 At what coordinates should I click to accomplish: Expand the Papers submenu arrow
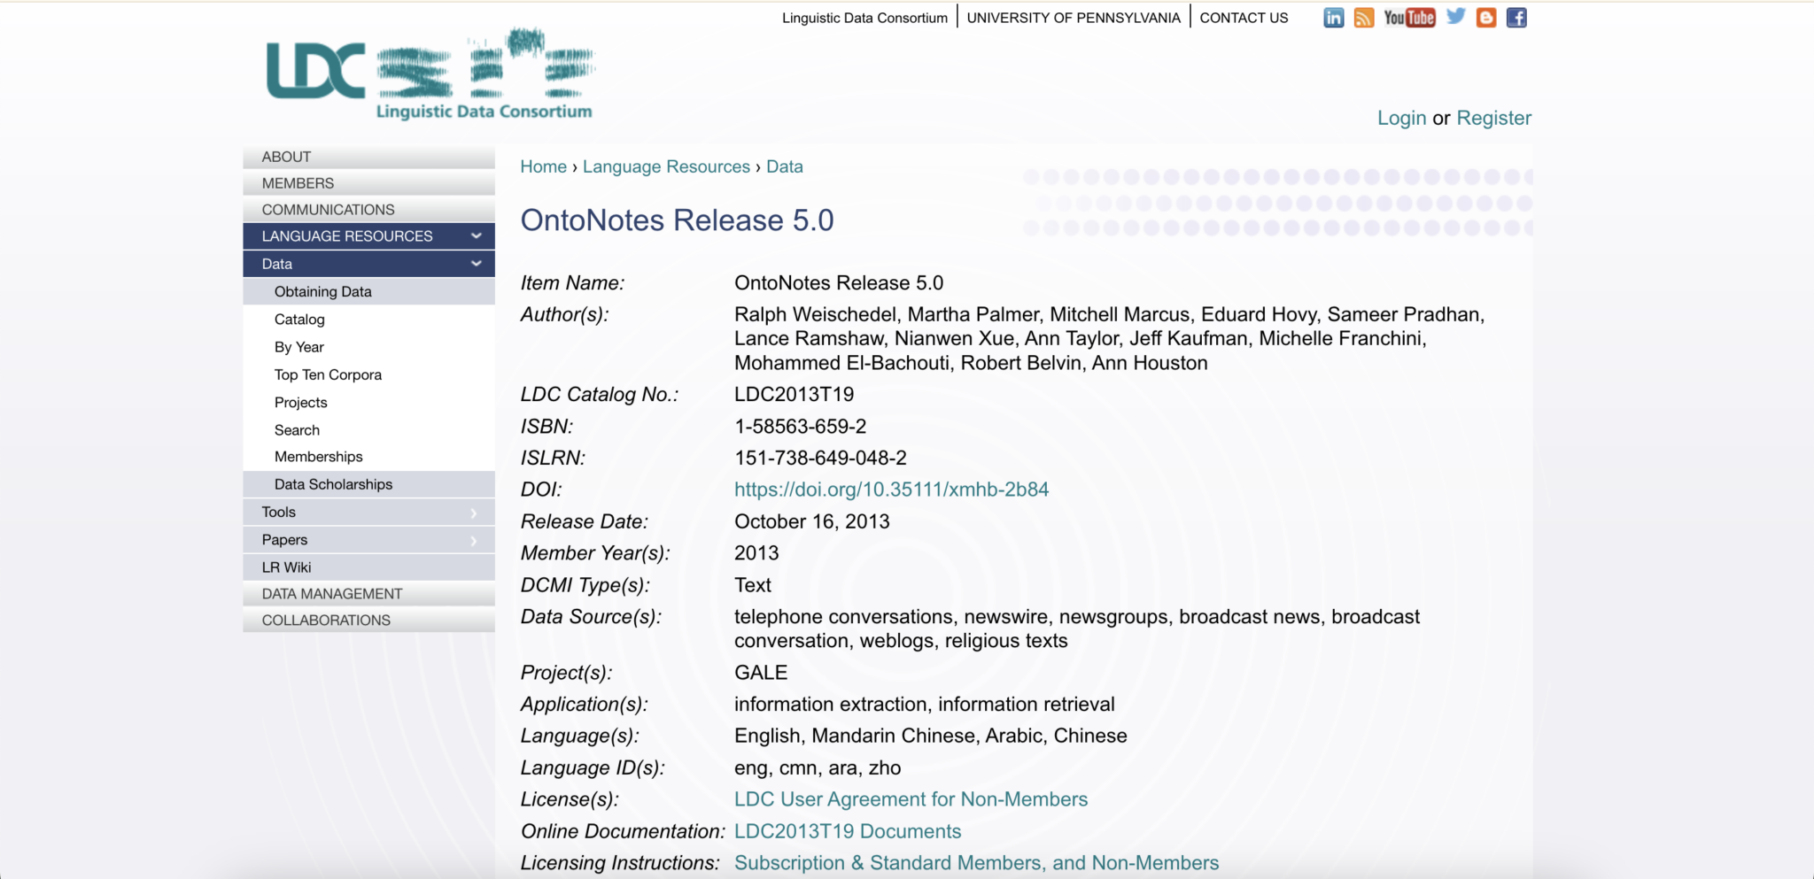tap(474, 540)
